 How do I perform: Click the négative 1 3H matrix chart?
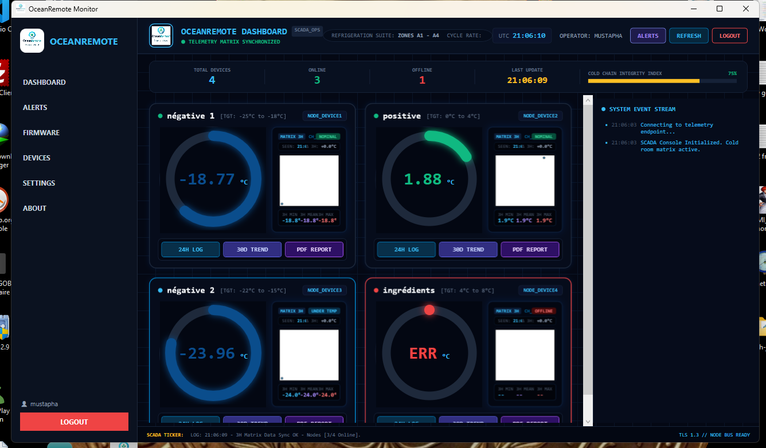[309, 180]
